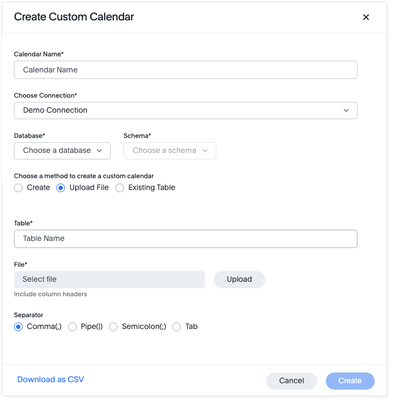Open the Choose Connection dropdown
The height and width of the screenshot is (402, 394).
pyautogui.click(x=185, y=111)
